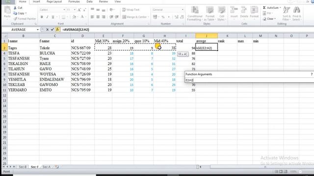Open the Insert ribbon tab
The height and width of the screenshot is (176, 314).
[36, 1]
